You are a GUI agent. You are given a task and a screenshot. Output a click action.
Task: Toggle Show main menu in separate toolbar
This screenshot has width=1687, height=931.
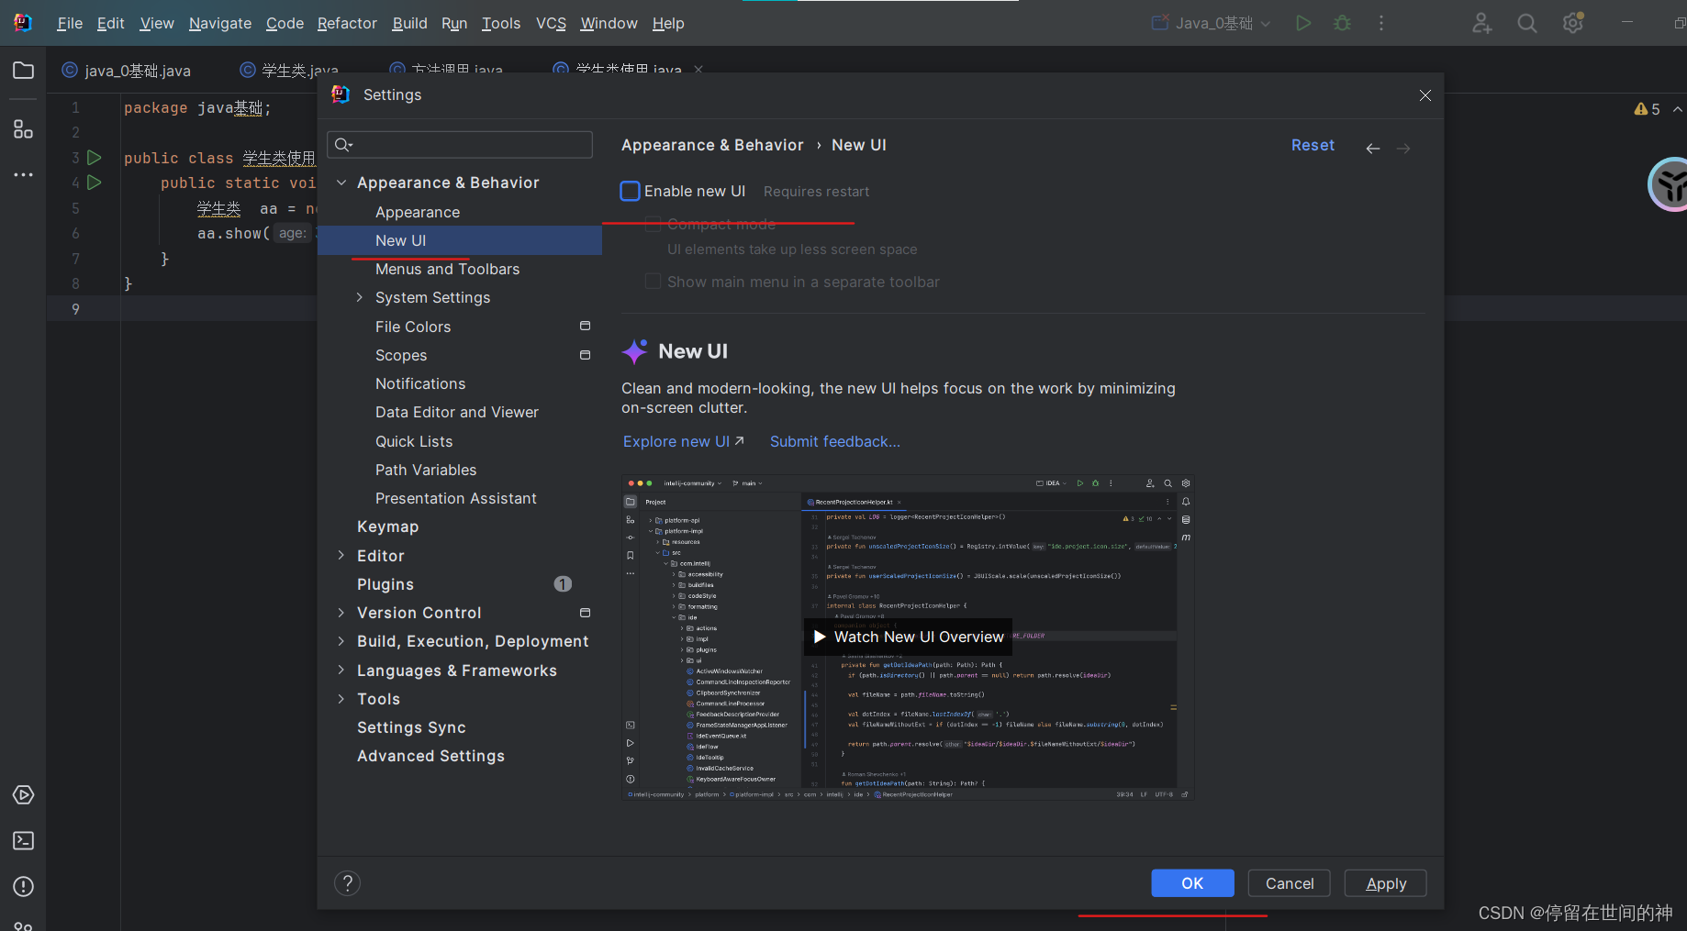(x=653, y=282)
